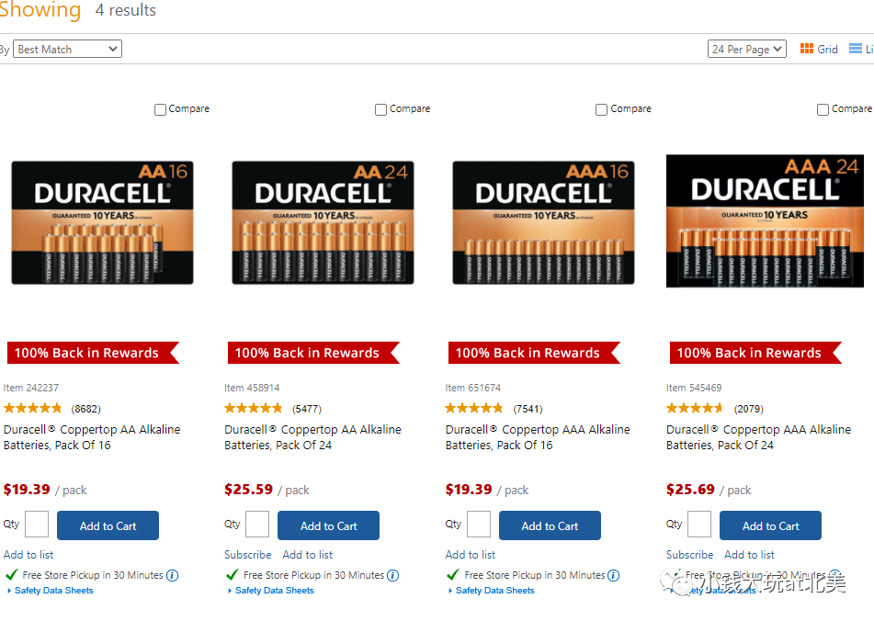874x621 pixels.
Task: Open the 24 Per Page dropdown
Action: pos(747,49)
